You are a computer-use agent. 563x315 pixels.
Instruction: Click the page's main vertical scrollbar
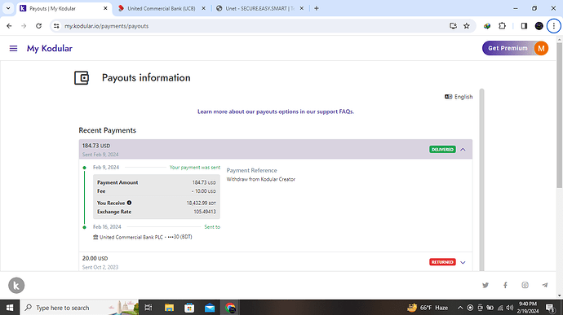560,115
